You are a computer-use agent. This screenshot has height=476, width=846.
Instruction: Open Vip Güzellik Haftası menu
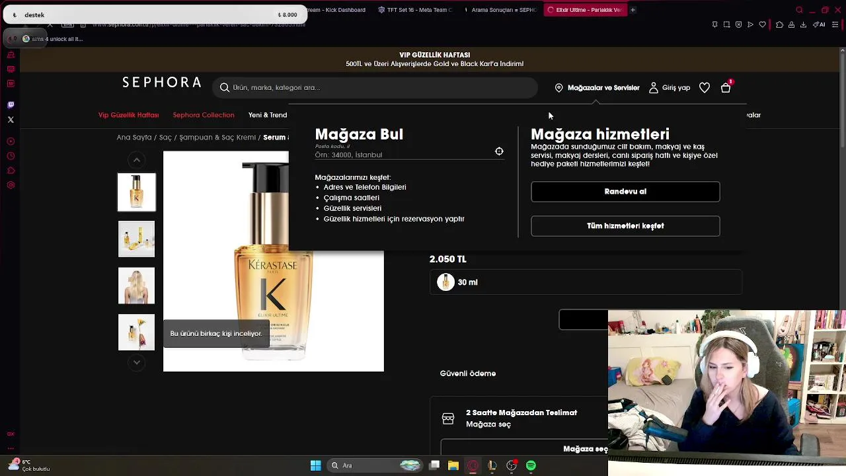[129, 115]
